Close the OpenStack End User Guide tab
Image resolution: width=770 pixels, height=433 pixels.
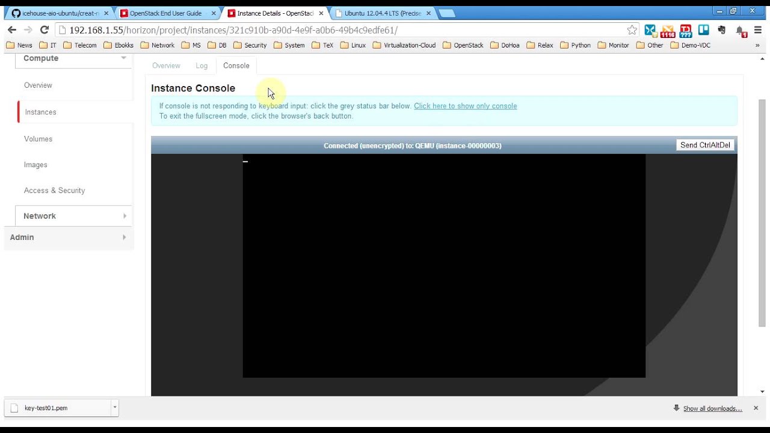tap(214, 13)
